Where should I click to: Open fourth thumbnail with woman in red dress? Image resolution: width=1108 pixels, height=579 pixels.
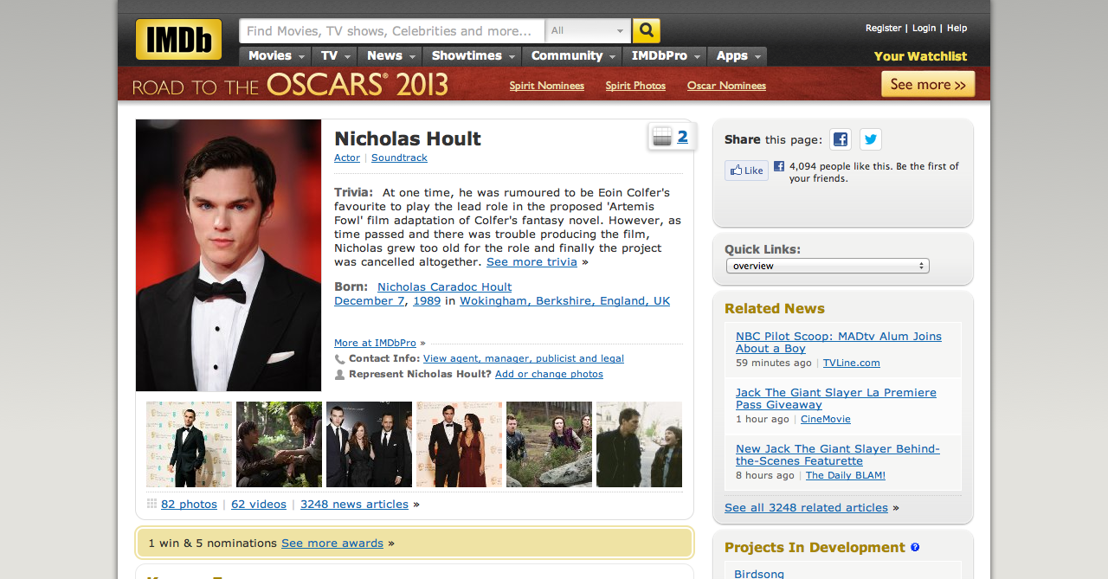coord(459,444)
